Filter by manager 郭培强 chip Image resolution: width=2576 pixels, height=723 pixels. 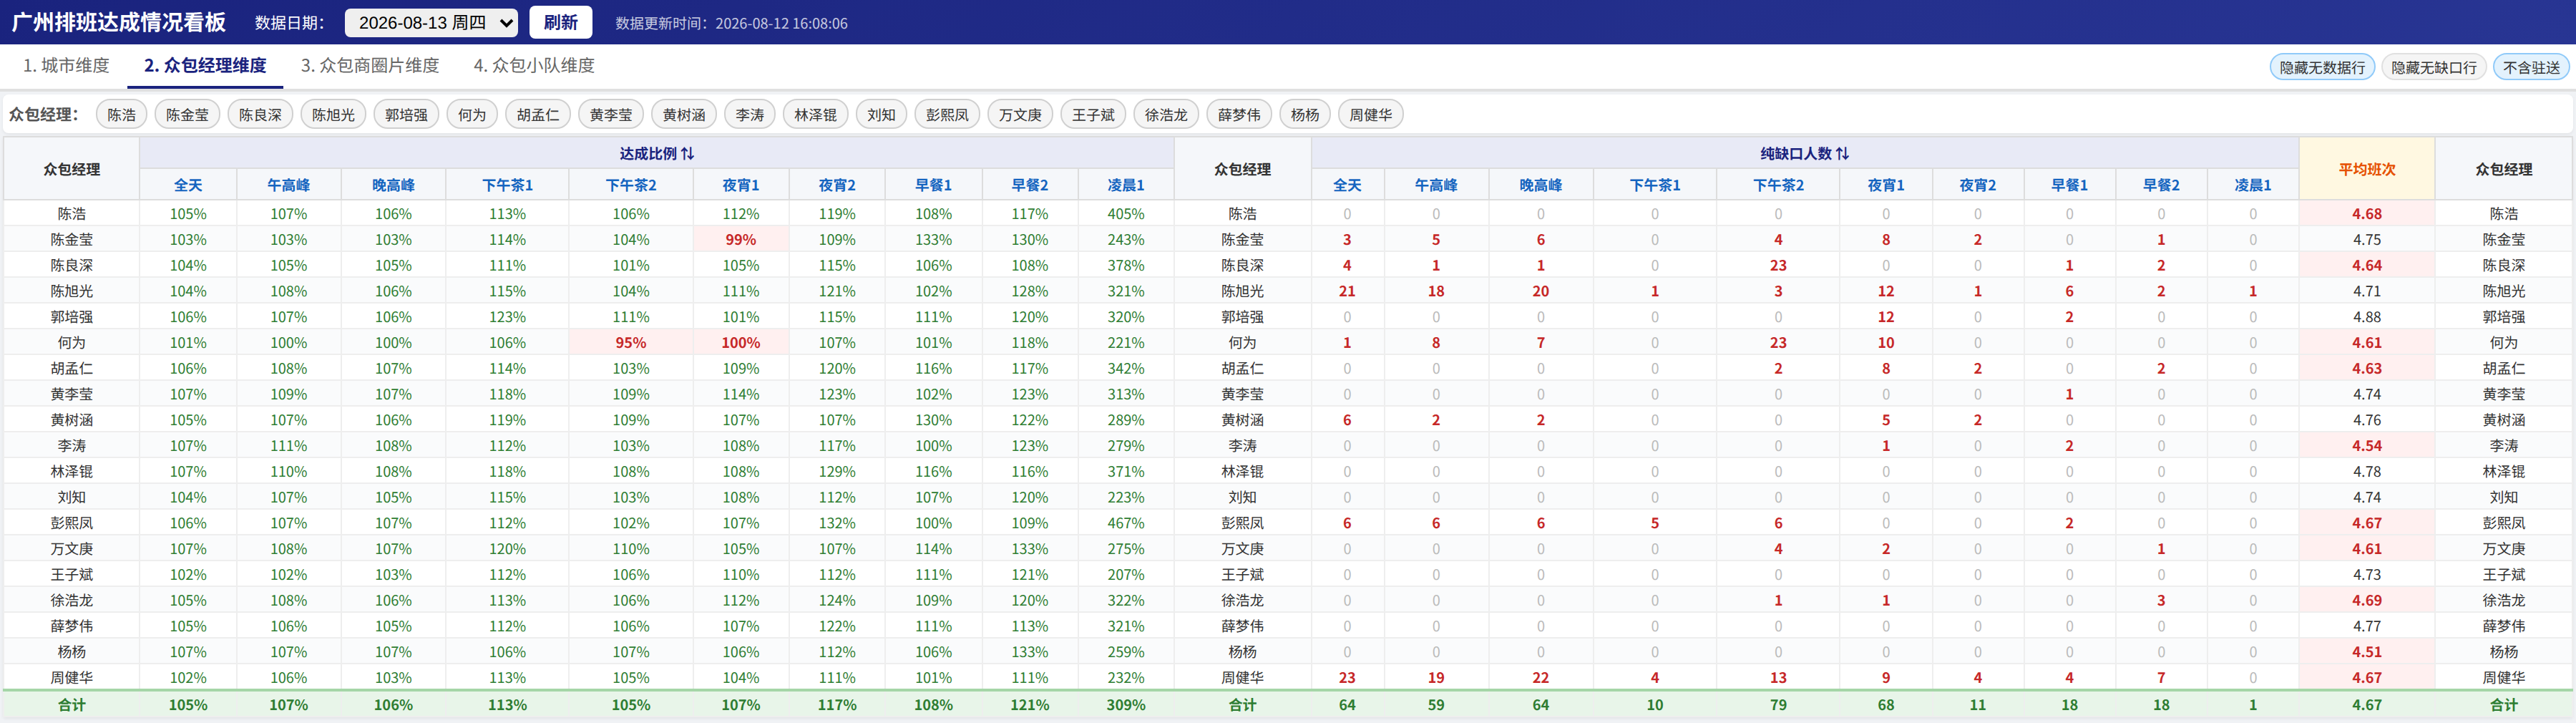(x=406, y=114)
